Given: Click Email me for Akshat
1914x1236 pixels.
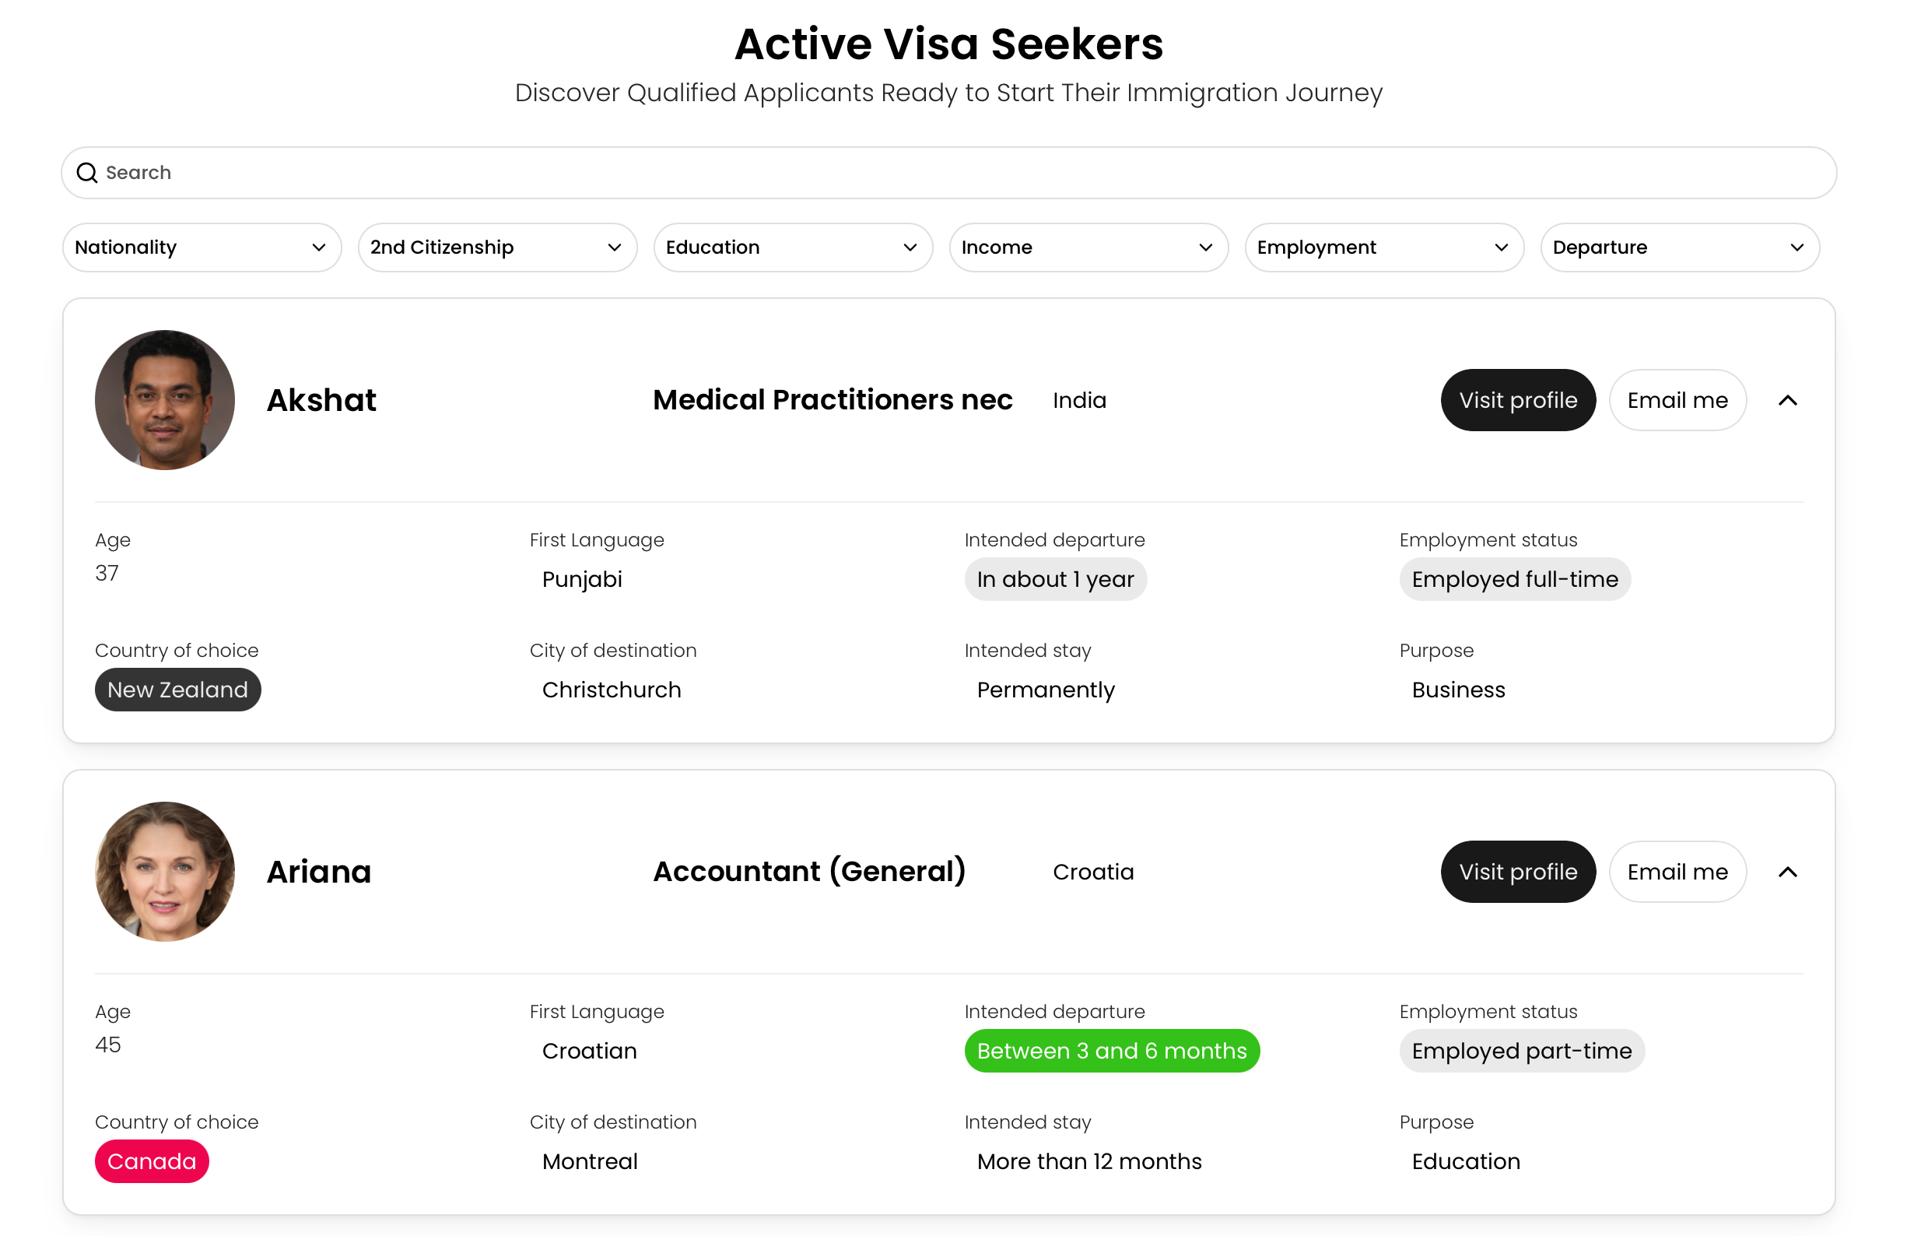Looking at the screenshot, I should point(1677,401).
